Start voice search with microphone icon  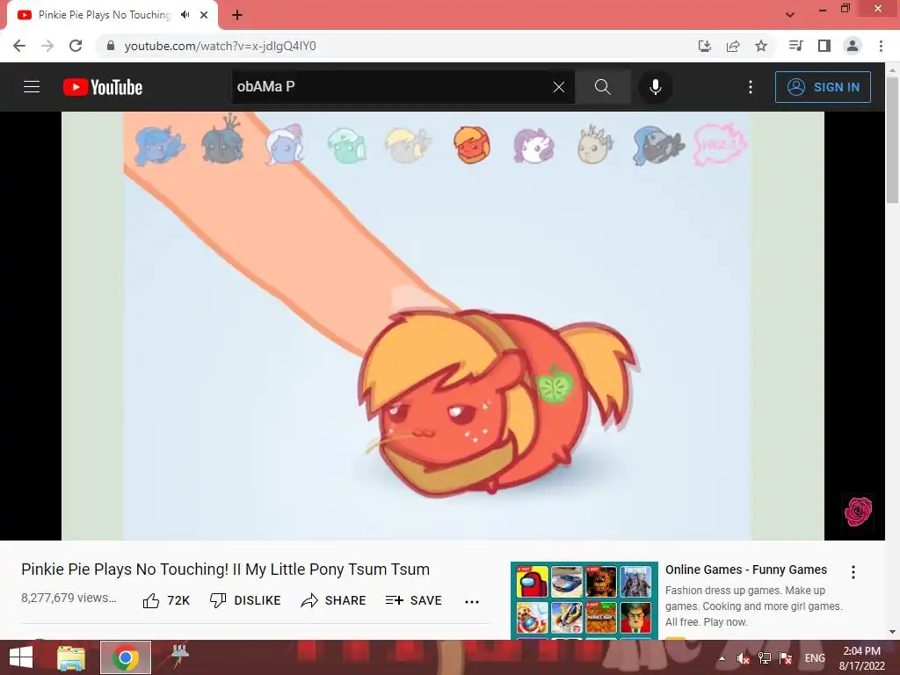(655, 87)
